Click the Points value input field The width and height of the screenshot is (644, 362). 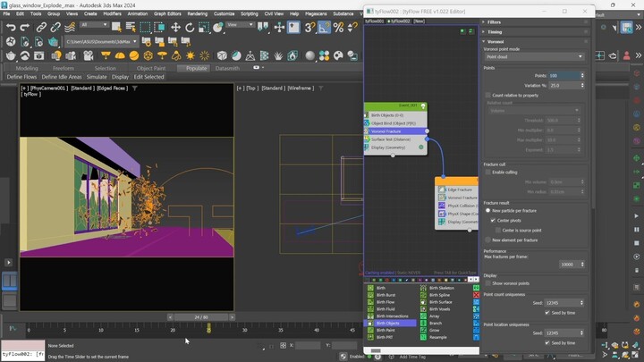click(565, 76)
